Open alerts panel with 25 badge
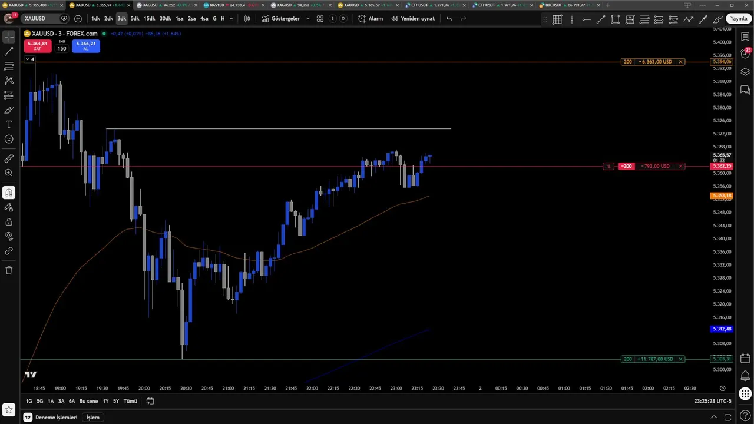 [745, 54]
